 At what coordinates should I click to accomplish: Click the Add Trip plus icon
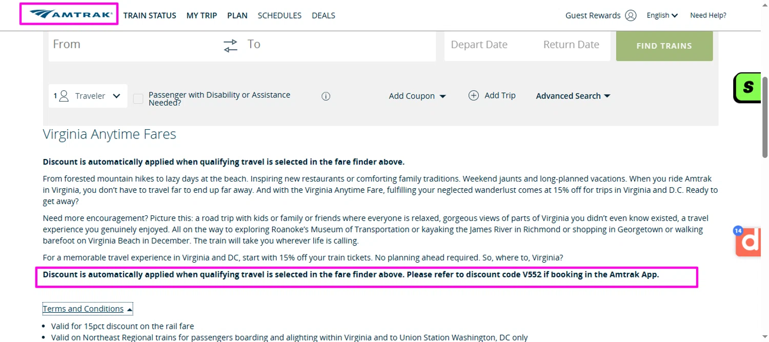(x=474, y=95)
